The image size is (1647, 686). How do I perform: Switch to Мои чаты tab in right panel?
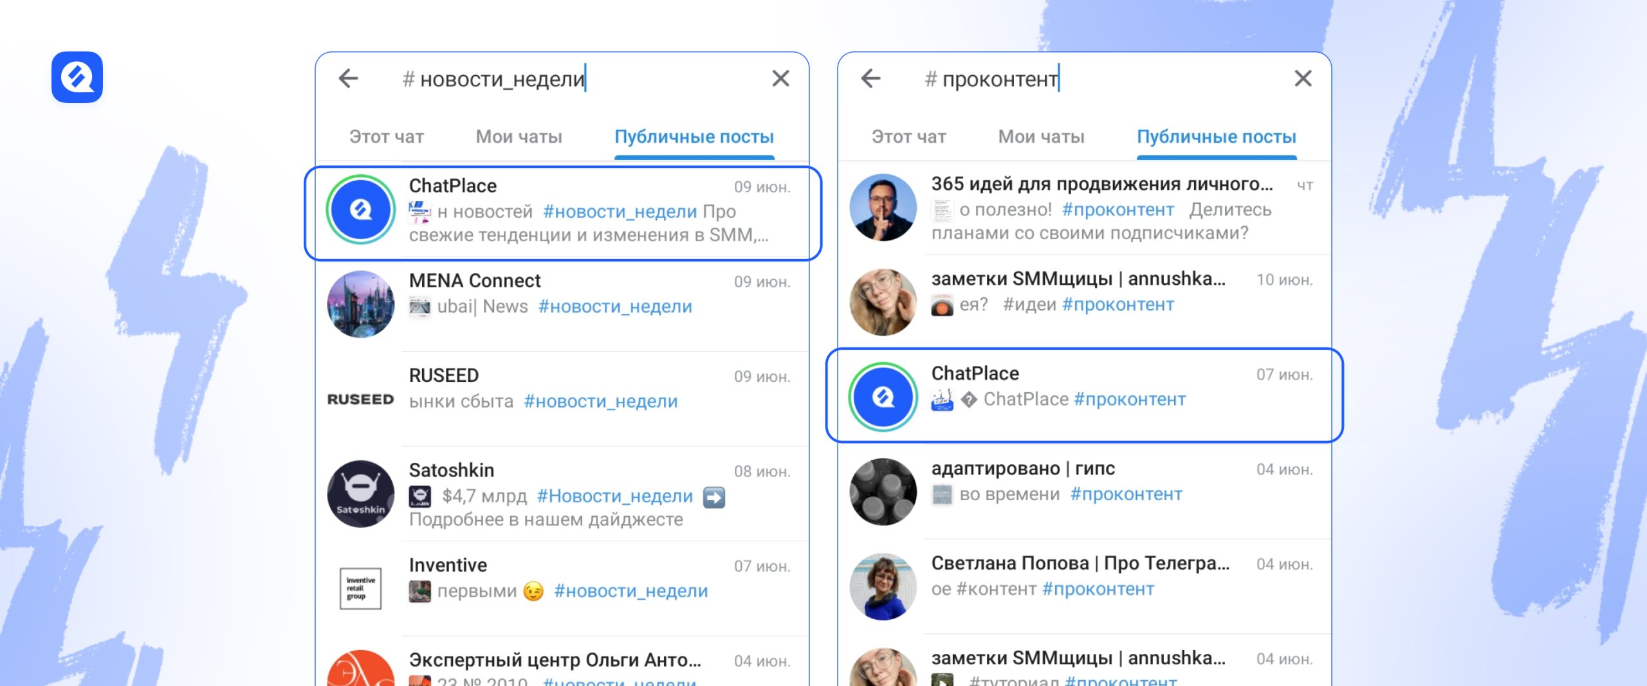click(1042, 137)
